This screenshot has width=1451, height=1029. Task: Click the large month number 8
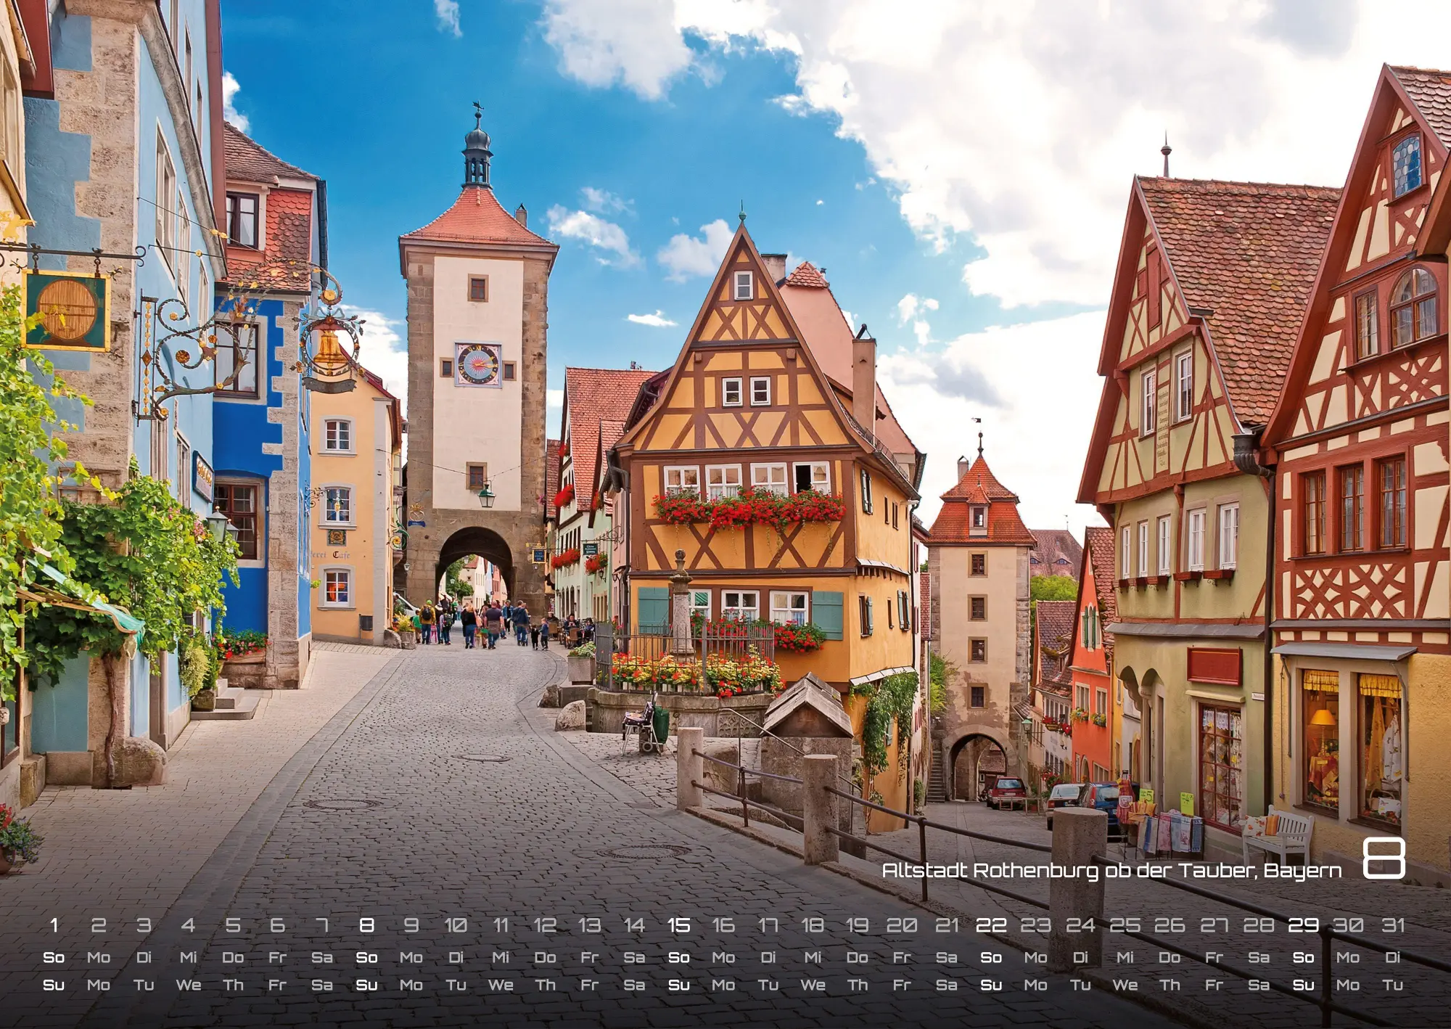(1384, 858)
